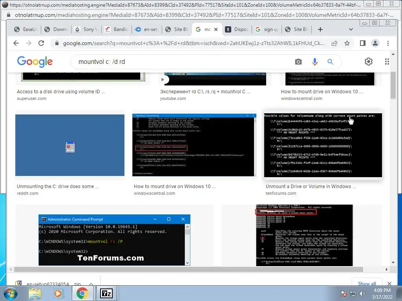Open the tenforums volume list thumbnail
Screen dimensions: 402x301
(x=323, y=145)
